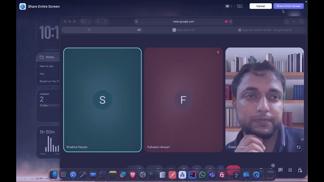Go forward in Safari history
Image resolution: width=324 pixels, height=182 pixels.
105,21
